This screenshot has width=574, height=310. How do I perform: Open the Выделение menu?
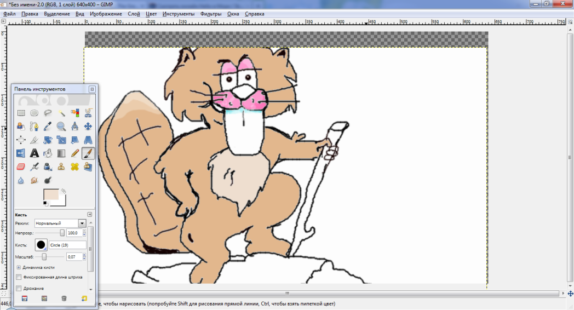point(57,14)
